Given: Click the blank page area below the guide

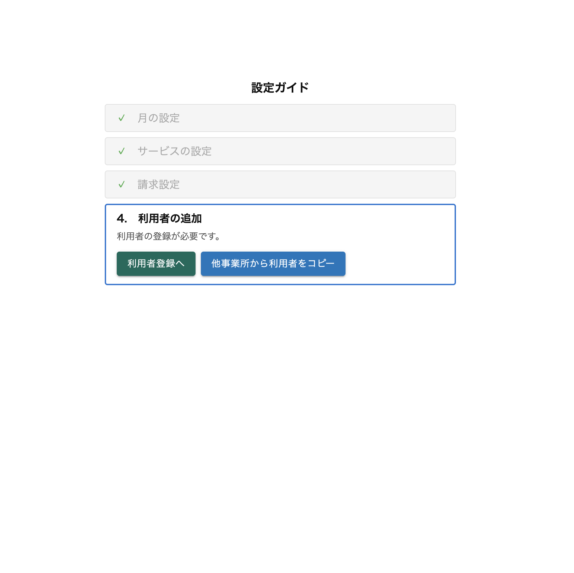Looking at the screenshot, I should coord(280,415).
